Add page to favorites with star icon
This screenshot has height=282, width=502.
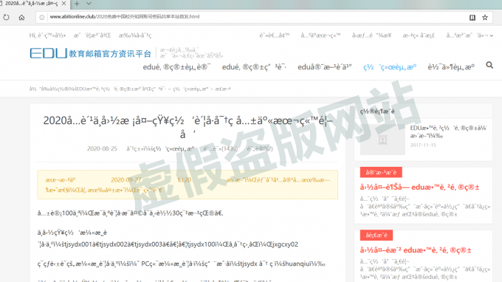pos(485,18)
